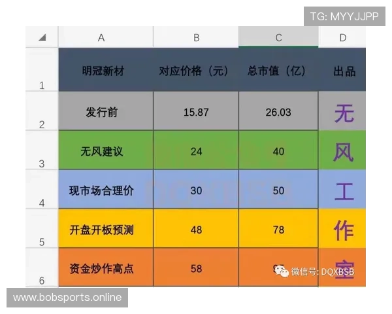392x314 pixels.
Task: Click cell '发行前'
Action: coord(106,111)
